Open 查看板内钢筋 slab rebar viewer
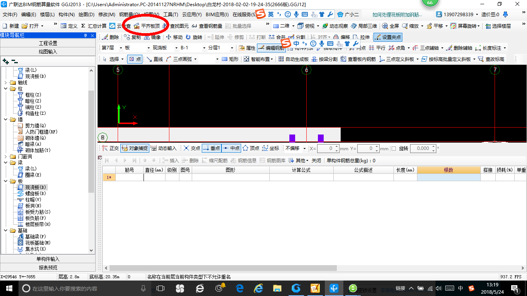 click(x=358, y=59)
